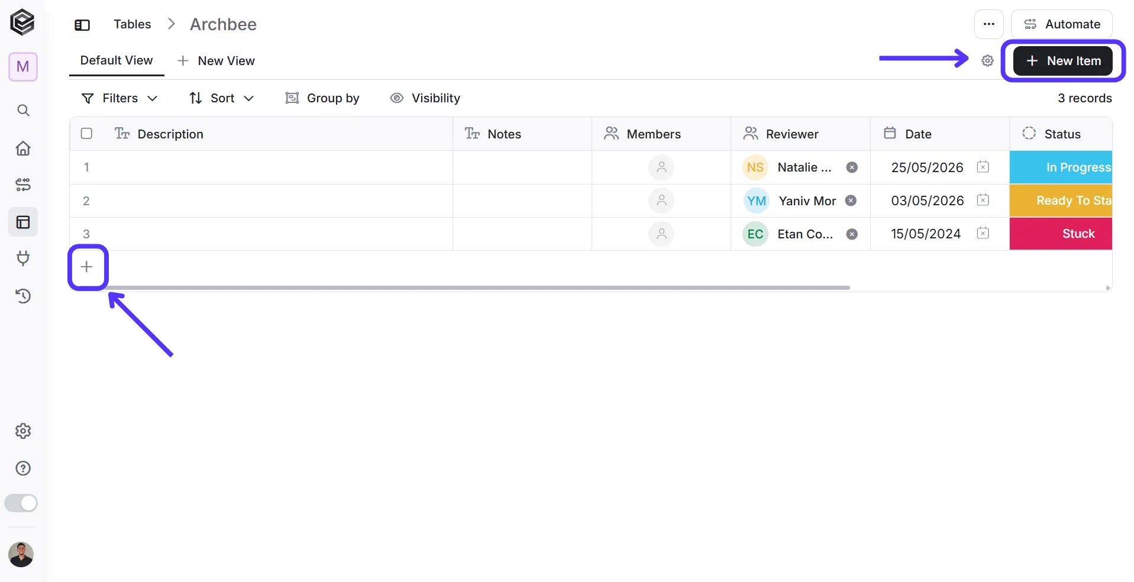This screenshot has height=582, width=1134.
Task: Click the Reviewer column header
Action: pyautogui.click(x=800, y=134)
